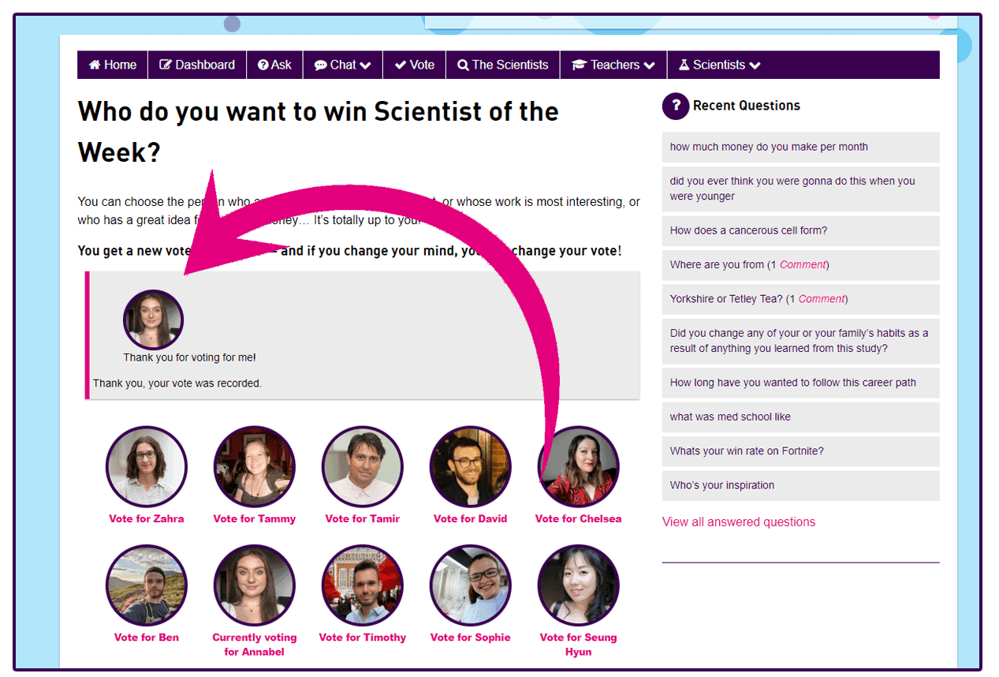Open Dashboard via its pencil icon

(166, 65)
